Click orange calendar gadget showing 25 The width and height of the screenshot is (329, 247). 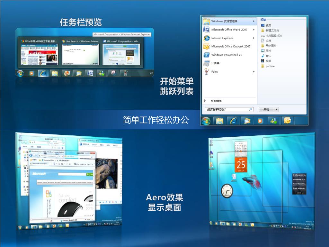coord(241,164)
